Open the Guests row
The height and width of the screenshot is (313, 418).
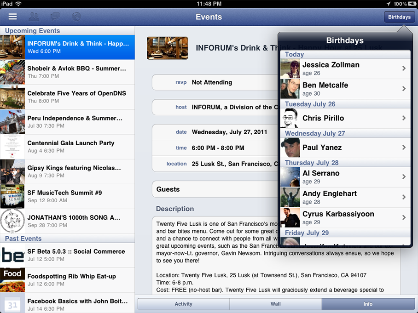[215, 189]
